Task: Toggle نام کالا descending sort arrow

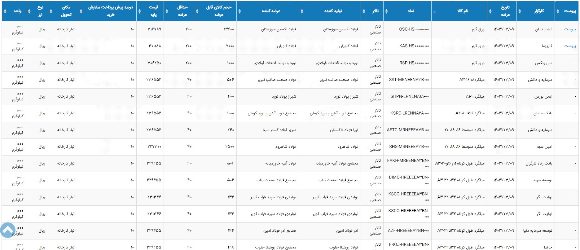Action: pos(434,12)
